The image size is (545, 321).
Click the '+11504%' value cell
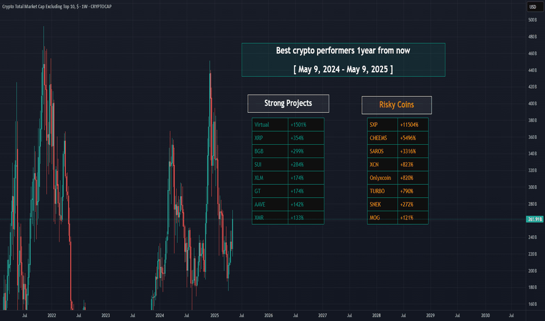(413, 124)
